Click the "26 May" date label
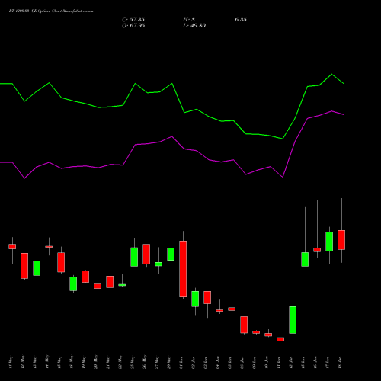Screen dimensions: 381x381 pos(145,362)
